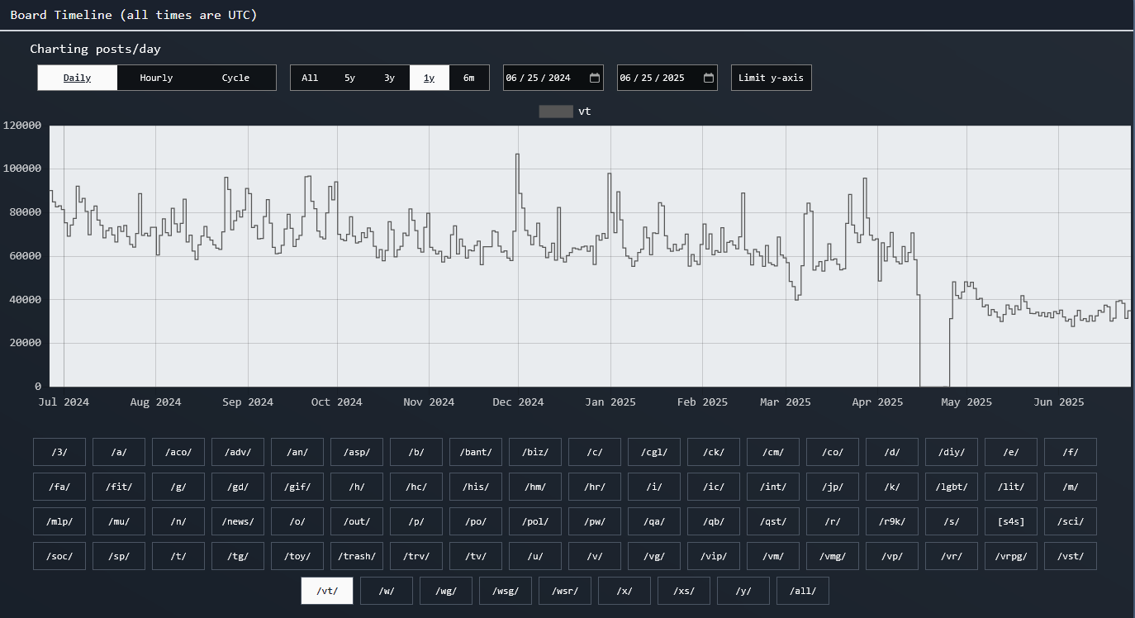Open the /vr/ board chart
Viewport: 1135px width, 618px height.
952,556
